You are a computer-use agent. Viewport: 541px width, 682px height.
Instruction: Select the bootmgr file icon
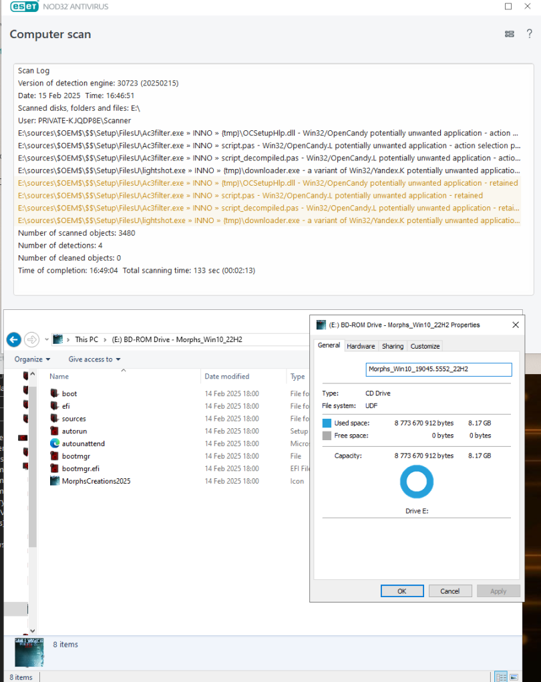coord(54,456)
